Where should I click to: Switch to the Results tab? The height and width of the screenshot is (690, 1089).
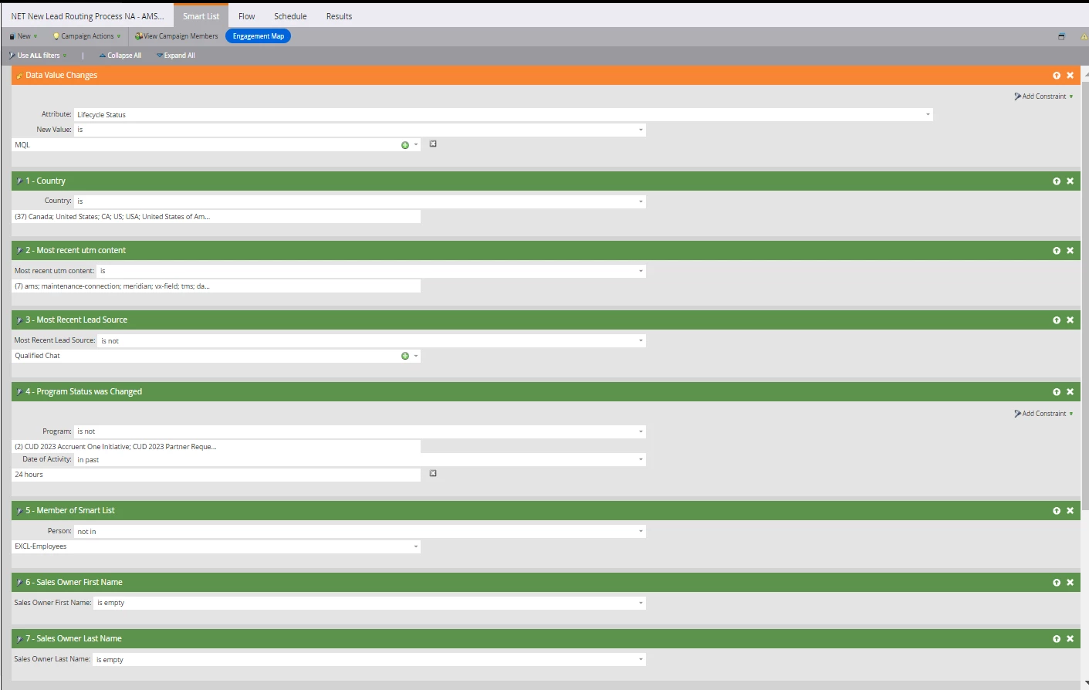pyautogui.click(x=339, y=16)
